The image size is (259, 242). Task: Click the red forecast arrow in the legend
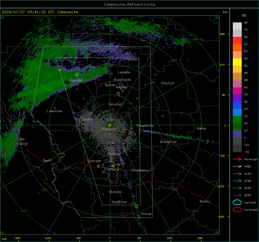coord(237,159)
